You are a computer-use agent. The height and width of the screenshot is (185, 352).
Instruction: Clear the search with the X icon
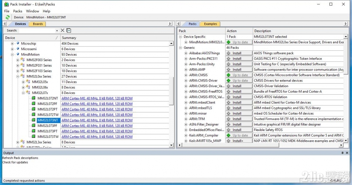tap(62, 31)
